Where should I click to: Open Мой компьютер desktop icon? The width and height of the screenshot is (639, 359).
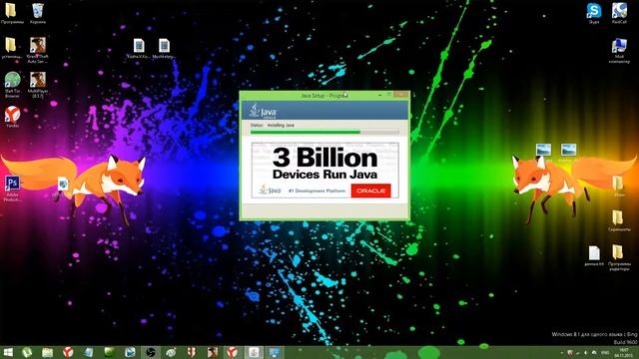coord(619,51)
